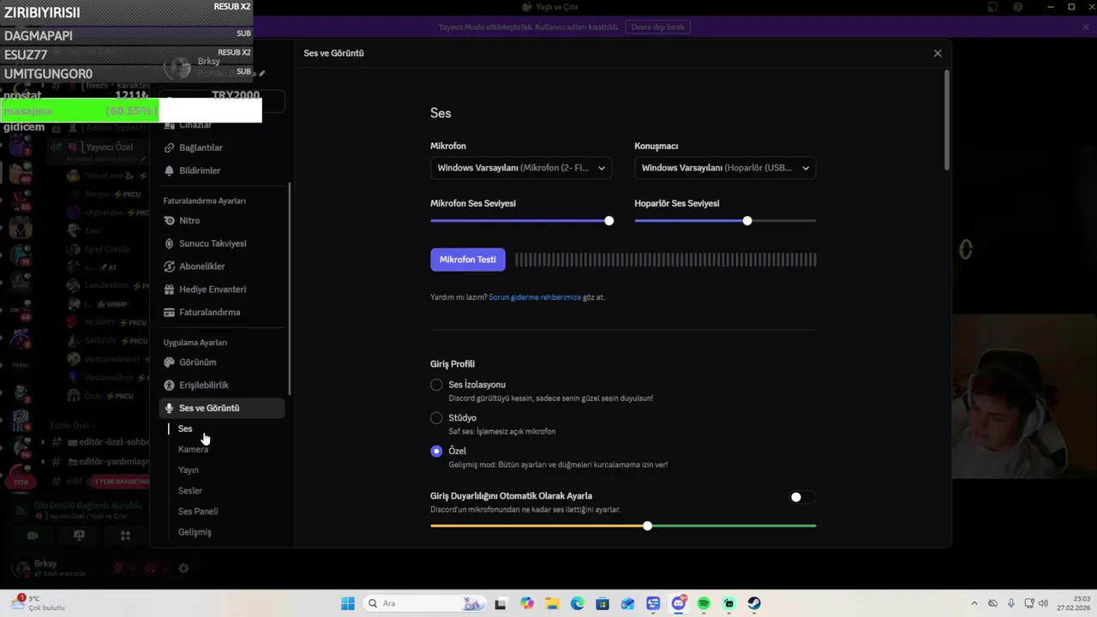Click the taskbar Ara search box
The image size is (1097, 617).
pos(423,603)
